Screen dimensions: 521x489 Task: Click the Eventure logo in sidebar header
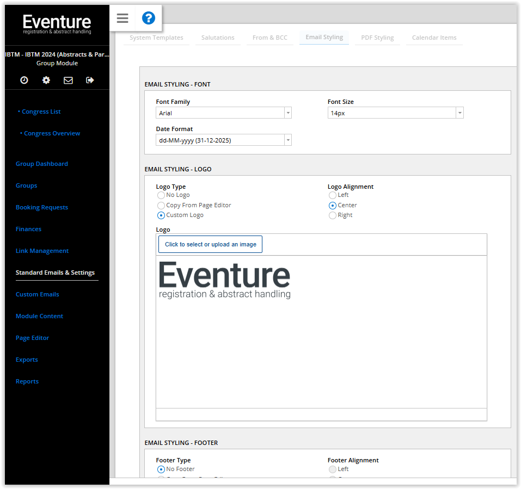coord(57,24)
